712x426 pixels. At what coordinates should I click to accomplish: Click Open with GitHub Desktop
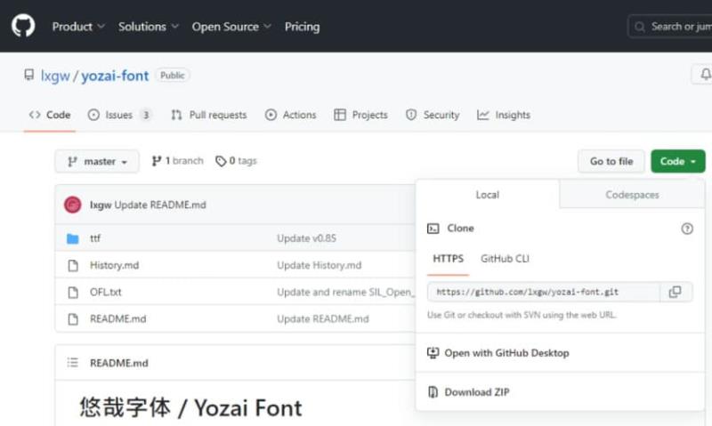pyautogui.click(x=506, y=353)
